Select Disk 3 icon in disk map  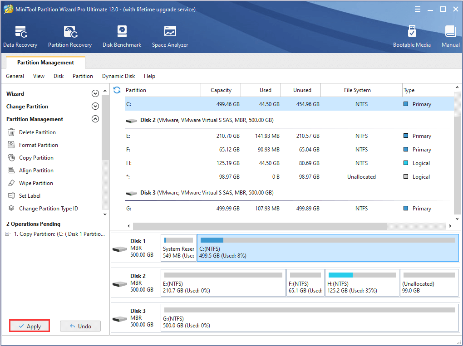[120, 319]
